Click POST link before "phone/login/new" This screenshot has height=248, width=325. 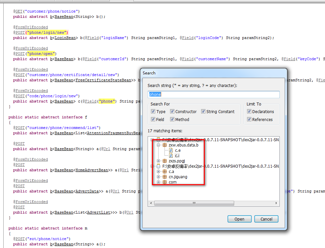[x=20, y=33]
